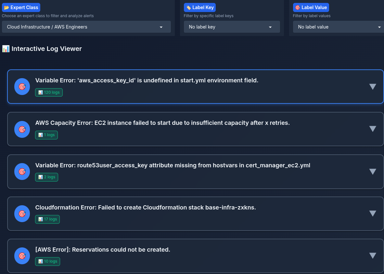Open the 'No label value' dropdown
Viewport: 384px width, 274px height.
click(338, 27)
